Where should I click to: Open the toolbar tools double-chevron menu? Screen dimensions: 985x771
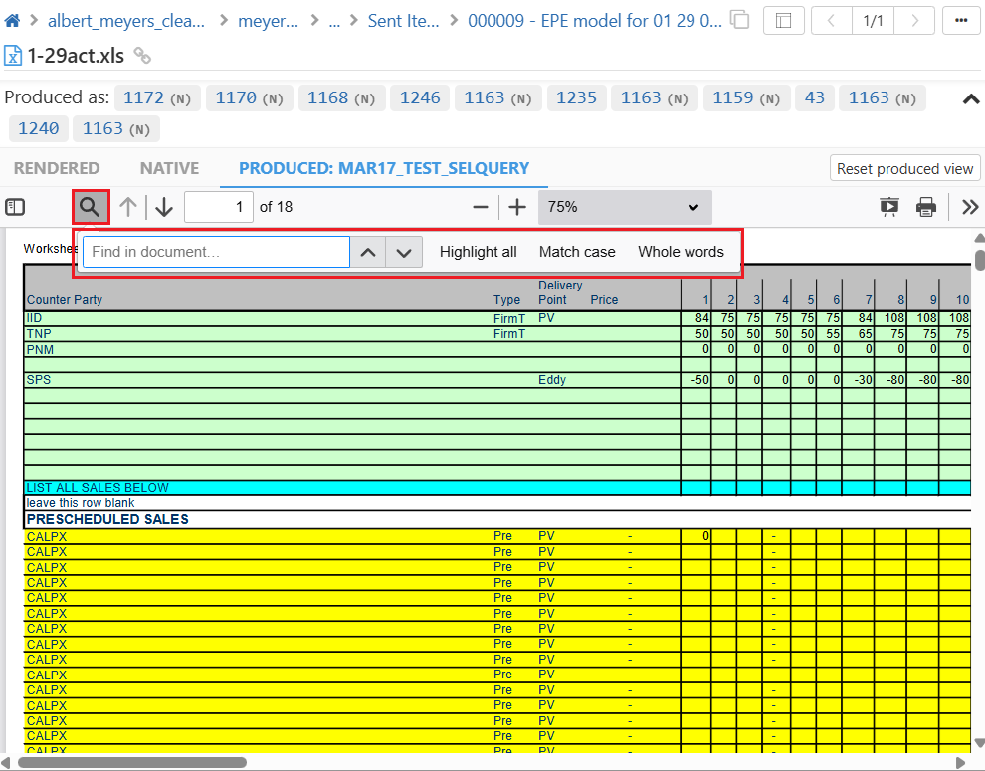[x=969, y=207]
